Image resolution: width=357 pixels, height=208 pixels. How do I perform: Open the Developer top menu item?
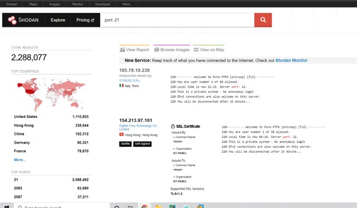click(x=102, y=4)
